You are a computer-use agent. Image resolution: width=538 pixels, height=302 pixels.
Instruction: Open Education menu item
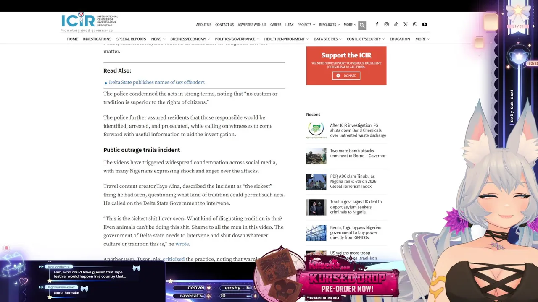click(400, 39)
